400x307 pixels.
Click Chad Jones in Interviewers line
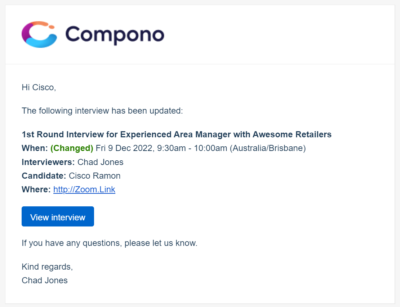point(101,162)
